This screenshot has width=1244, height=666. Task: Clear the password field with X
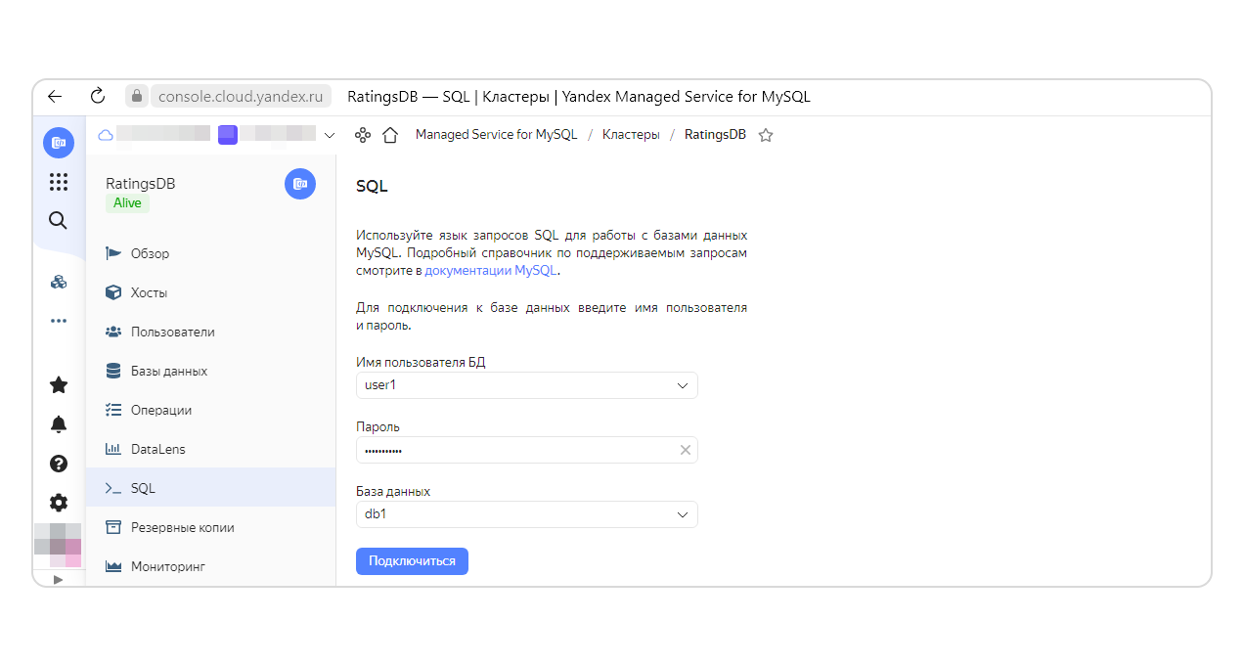[685, 450]
